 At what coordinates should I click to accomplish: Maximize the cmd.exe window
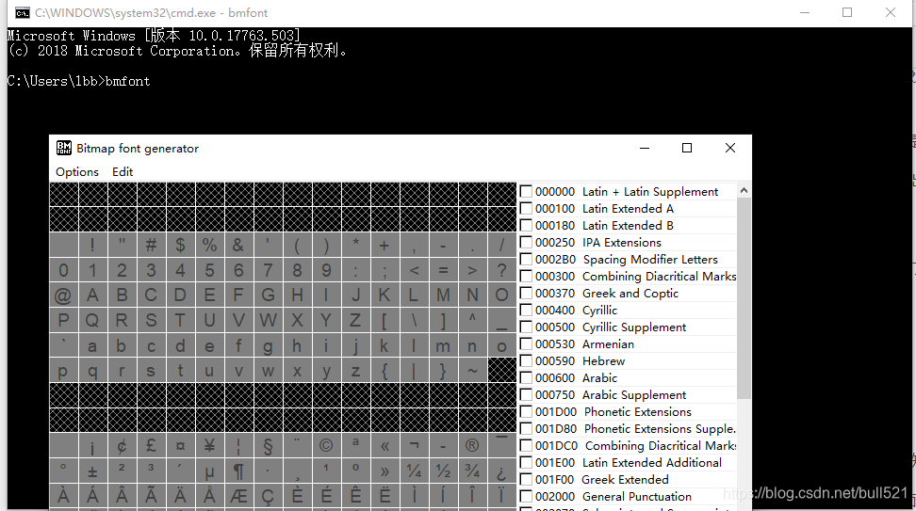tap(847, 12)
